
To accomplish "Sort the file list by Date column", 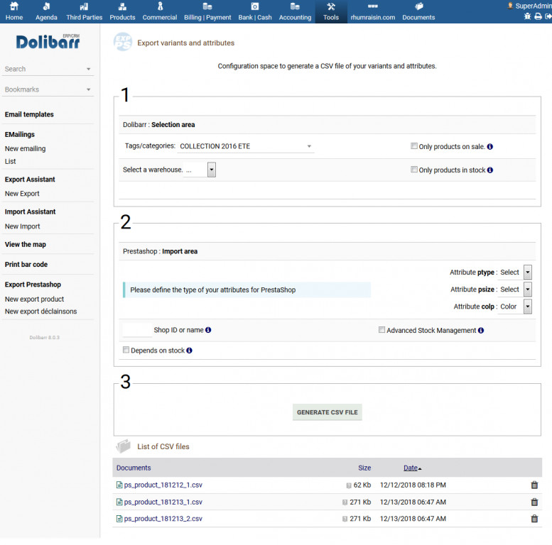I will pyautogui.click(x=411, y=468).
